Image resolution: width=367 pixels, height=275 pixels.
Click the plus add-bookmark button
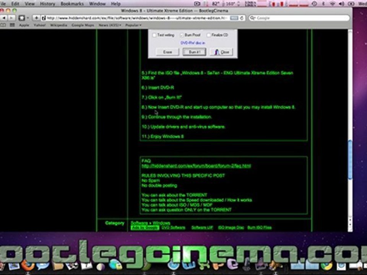coord(36,18)
